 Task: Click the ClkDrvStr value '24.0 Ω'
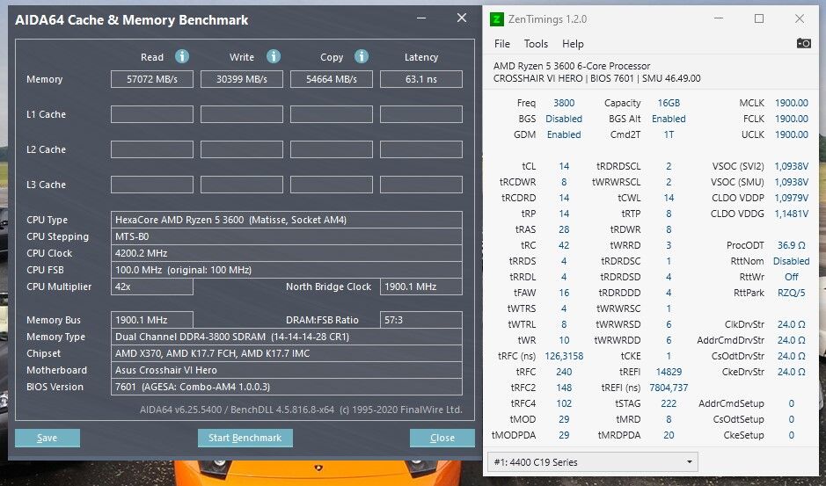click(791, 324)
